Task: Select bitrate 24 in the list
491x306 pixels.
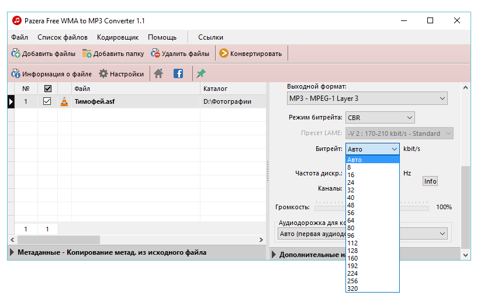Action: point(373,182)
